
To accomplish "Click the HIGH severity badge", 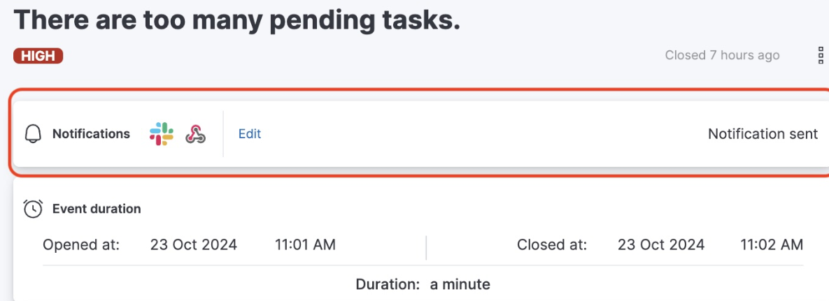I will click(x=38, y=56).
